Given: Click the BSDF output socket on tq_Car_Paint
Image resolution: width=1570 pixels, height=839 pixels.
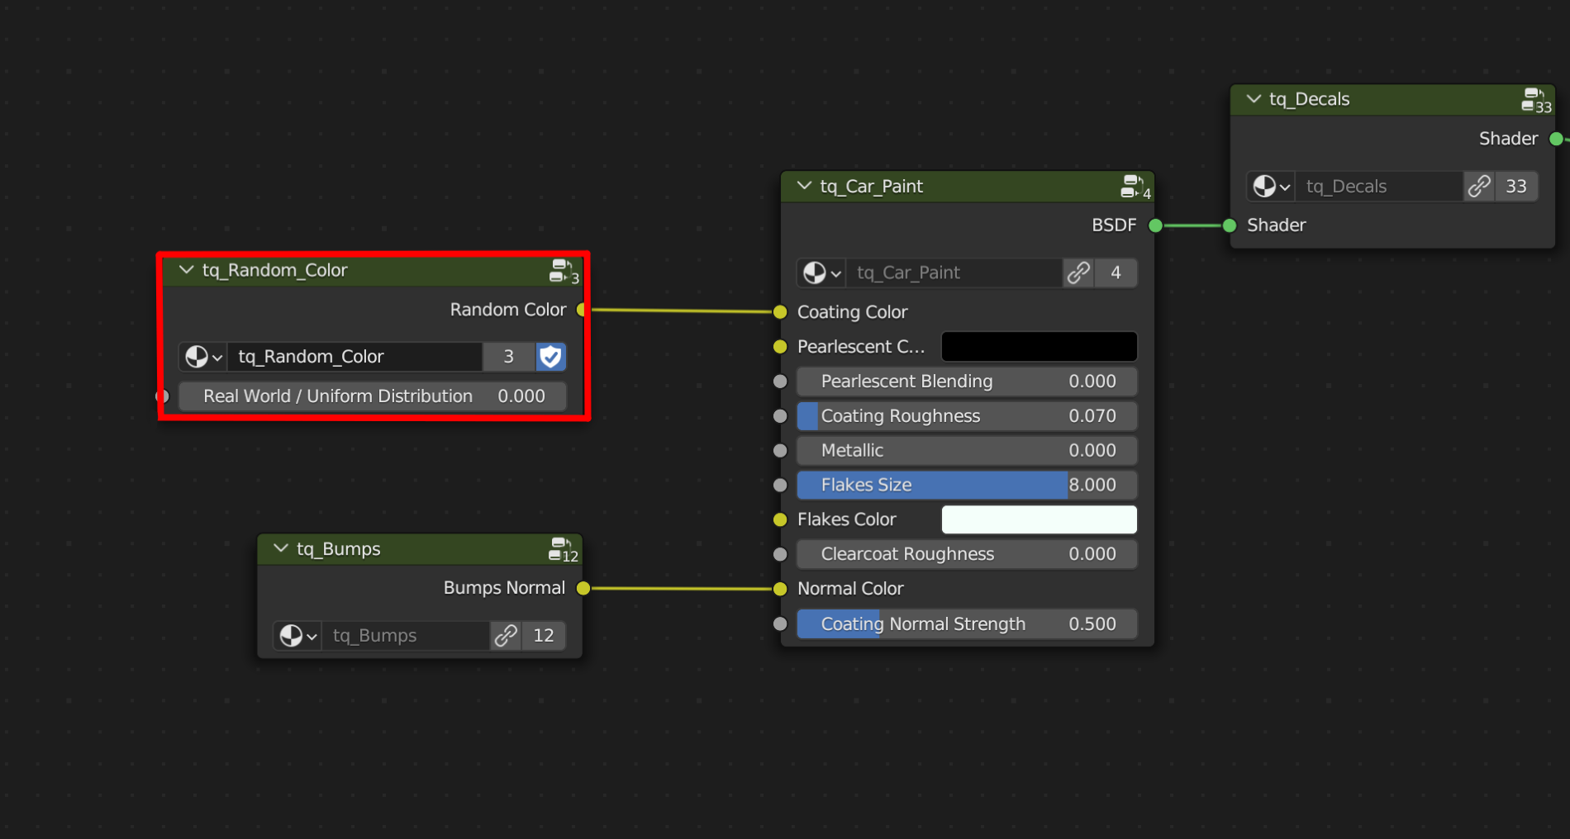Looking at the screenshot, I should point(1154,225).
